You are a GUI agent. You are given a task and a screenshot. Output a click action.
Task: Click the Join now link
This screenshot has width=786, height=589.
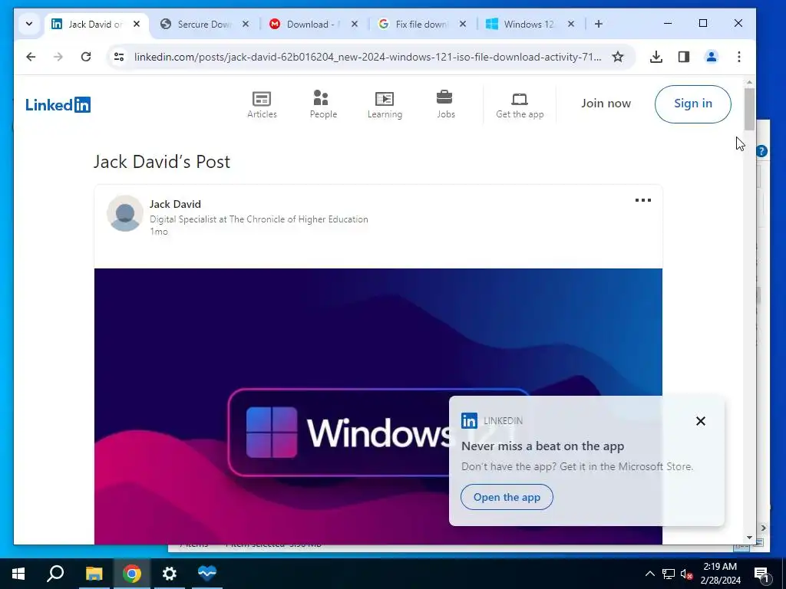coord(606,104)
